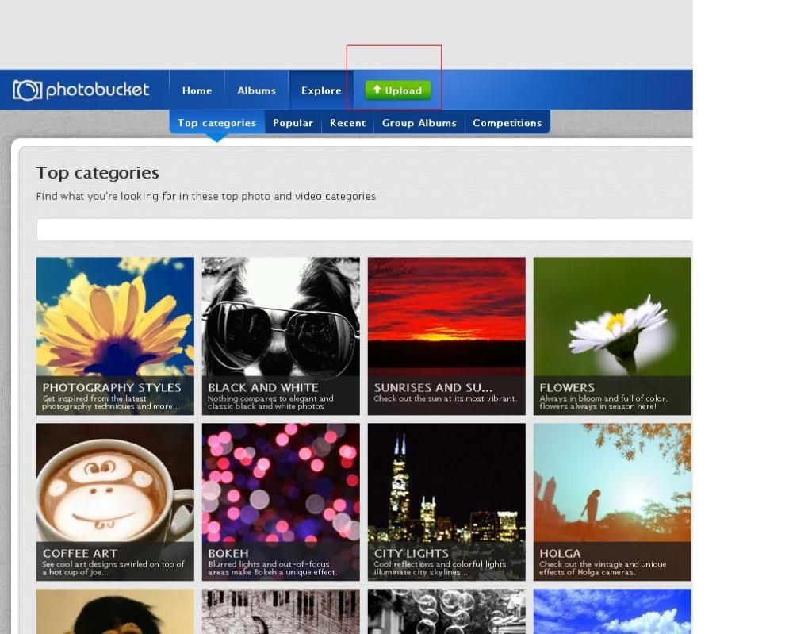The height and width of the screenshot is (634, 812).
Task: Click 'Find what you're looking for' description text
Action: (205, 197)
